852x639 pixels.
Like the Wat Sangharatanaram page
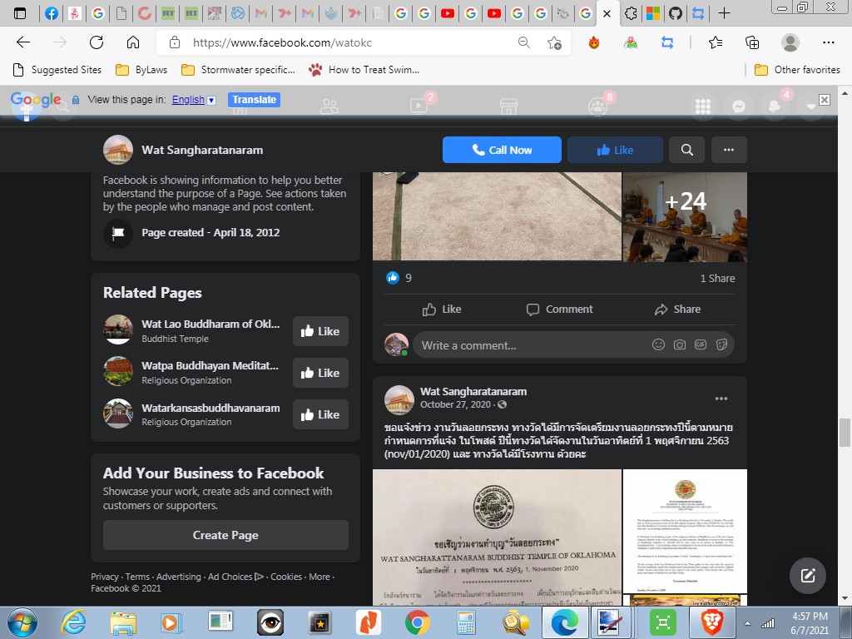pyautogui.click(x=615, y=150)
